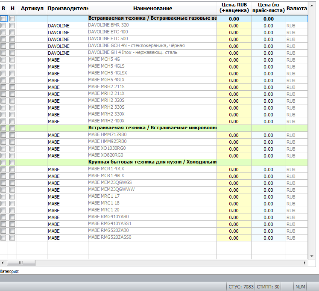
Task: Select the DAVOLINE GCH 4N стеклокерамика row
Action: (x=154, y=46)
